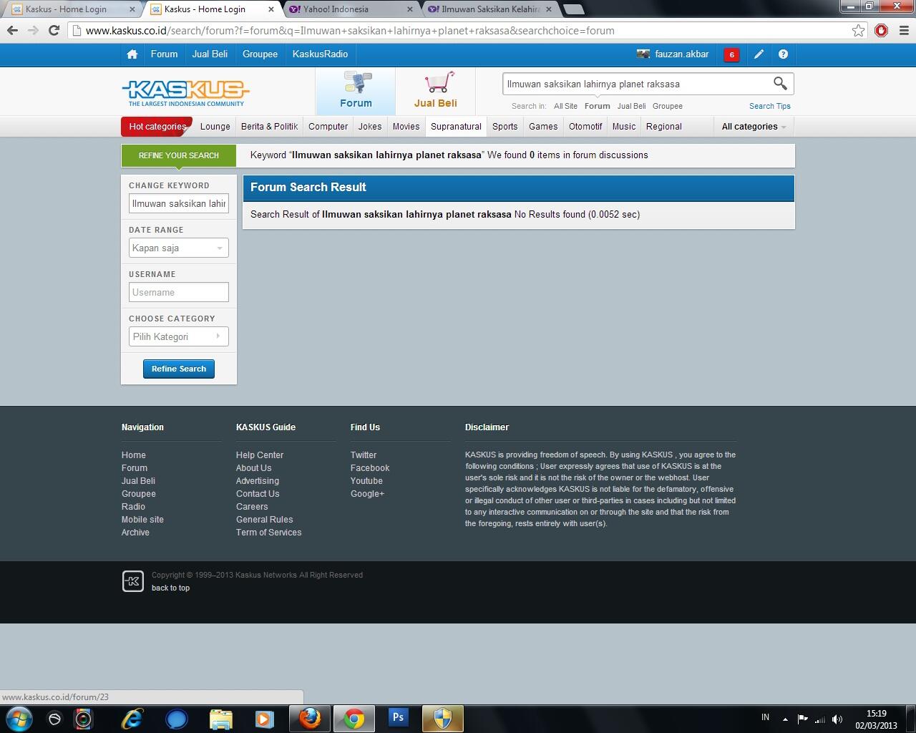Open Berita & Politik category

(x=270, y=127)
